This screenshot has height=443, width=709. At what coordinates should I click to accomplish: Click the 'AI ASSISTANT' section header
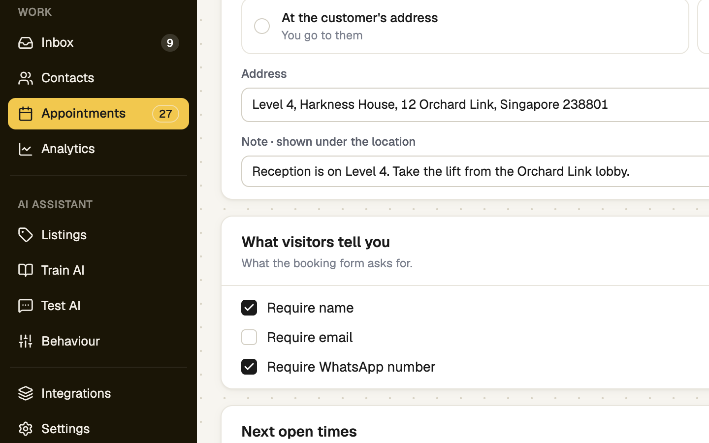55,204
